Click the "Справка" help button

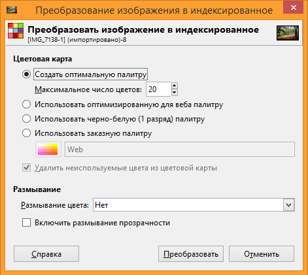coord(46,254)
